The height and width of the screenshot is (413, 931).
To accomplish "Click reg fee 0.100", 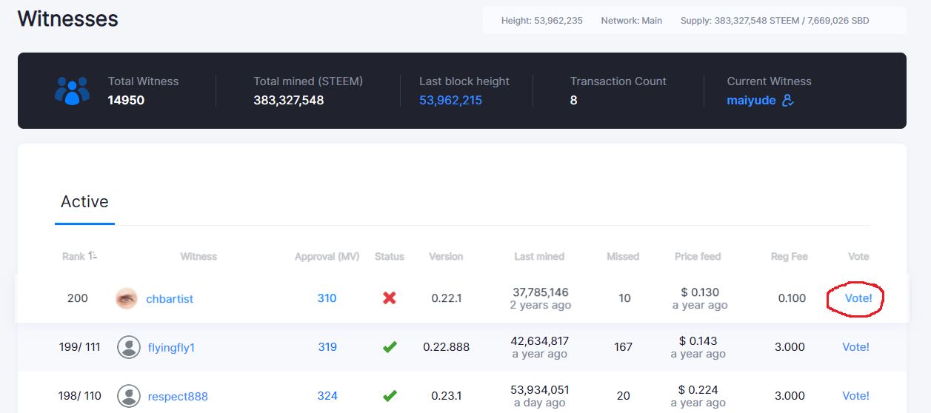I will pyautogui.click(x=792, y=298).
